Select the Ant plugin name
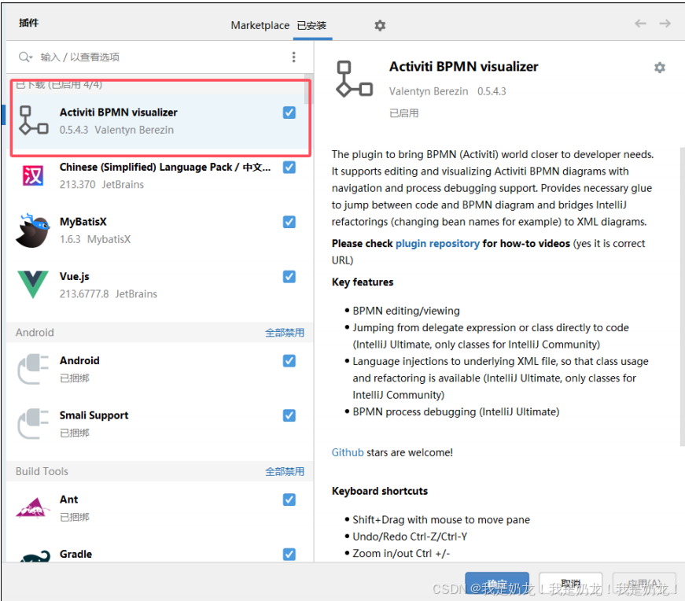Screen dimensions: 685x601 pos(69,500)
